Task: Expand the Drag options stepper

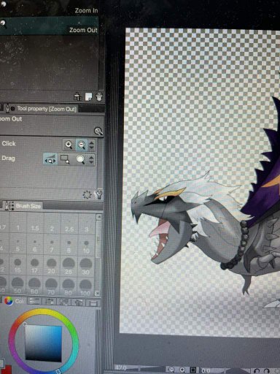Action: point(92,160)
